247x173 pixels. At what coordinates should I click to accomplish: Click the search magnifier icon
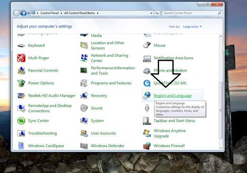[219, 13]
